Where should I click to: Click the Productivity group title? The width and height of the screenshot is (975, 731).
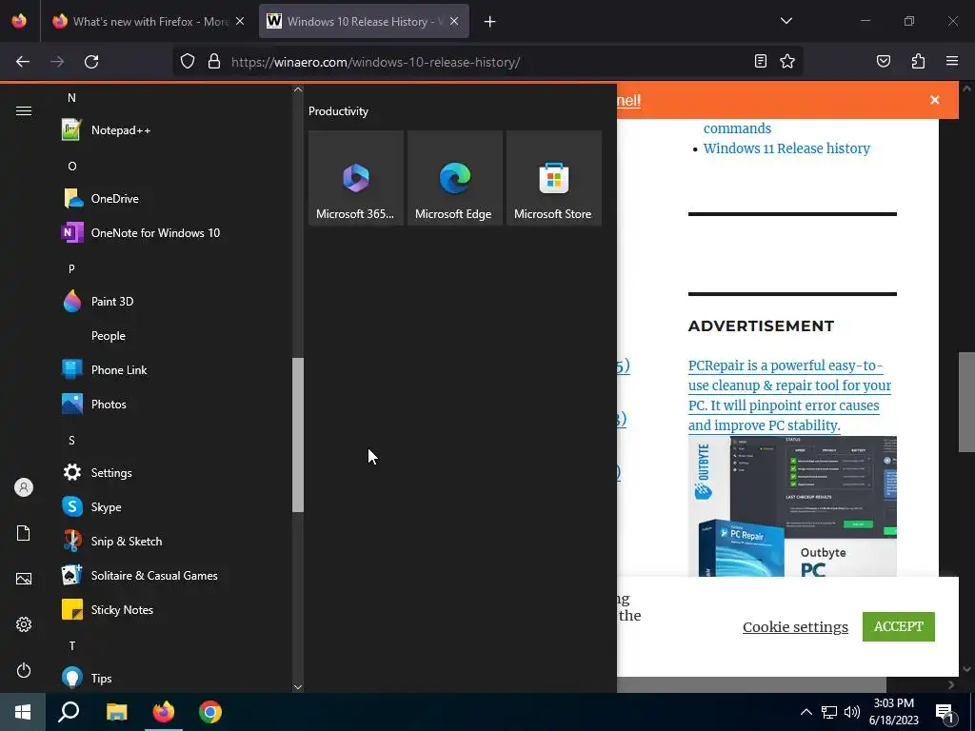click(x=338, y=111)
